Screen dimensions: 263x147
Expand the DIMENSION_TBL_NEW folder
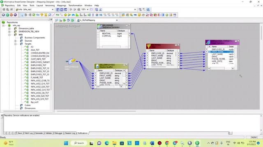click(9, 31)
